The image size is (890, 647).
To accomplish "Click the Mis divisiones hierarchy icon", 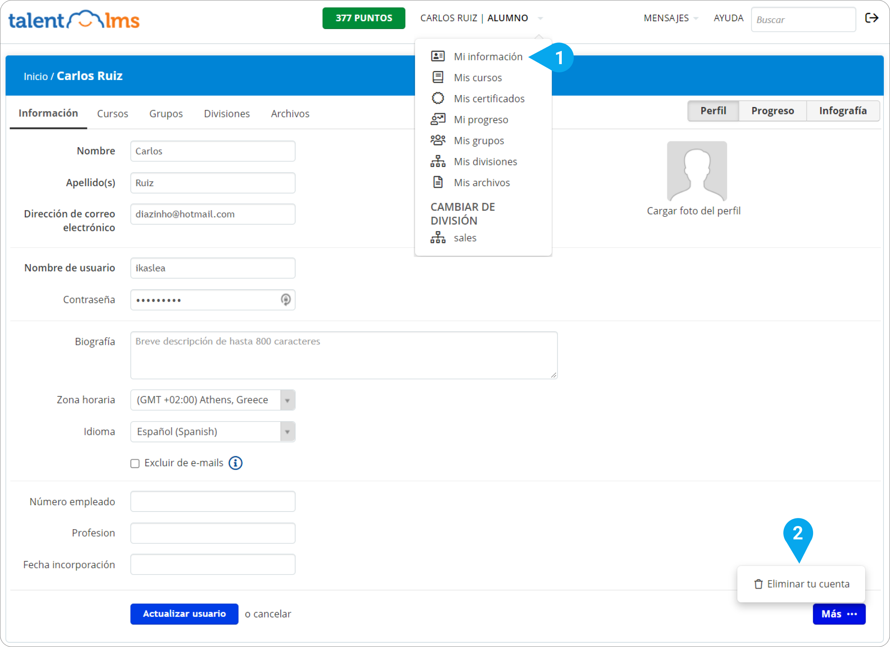I will (x=438, y=161).
